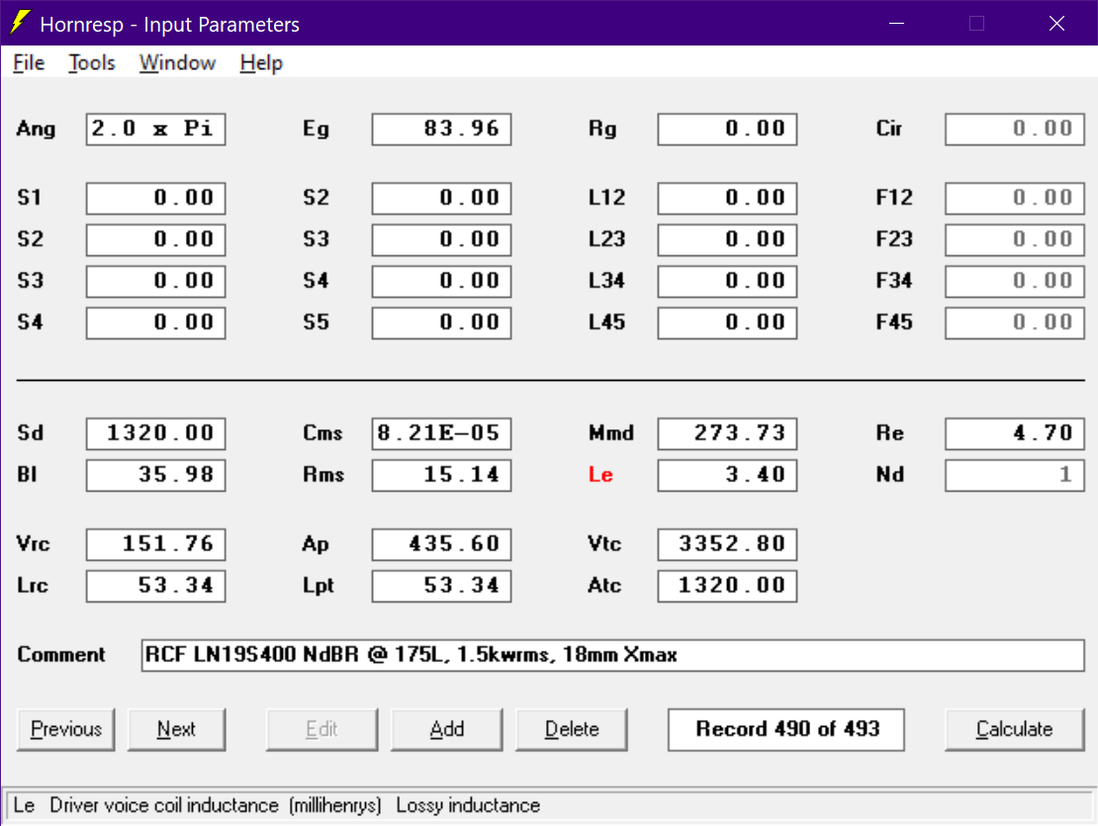Click the Comment label
This screenshot has width=1098, height=826.
[61, 655]
